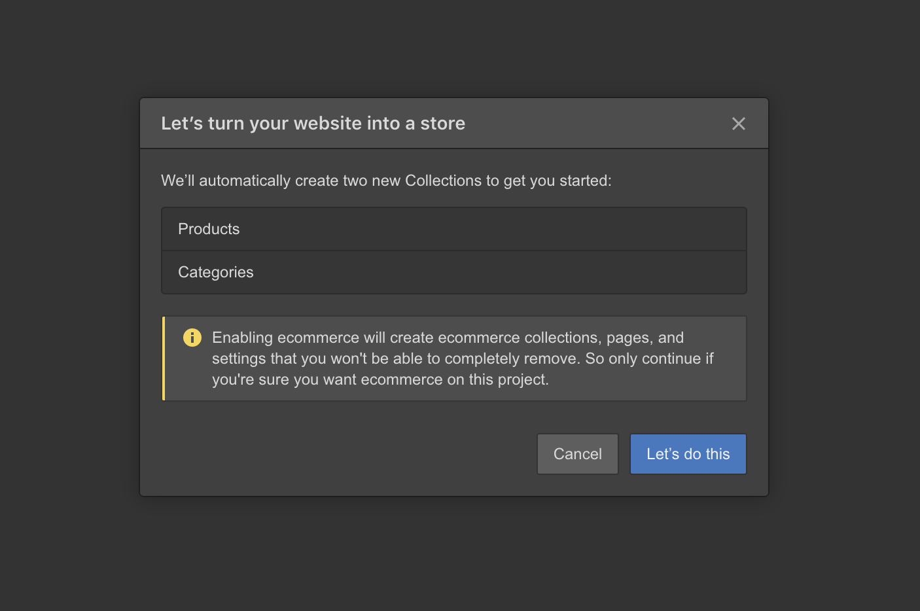Click the close icon in the title bar
The image size is (920, 611).
pyautogui.click(x=739, y=123)
